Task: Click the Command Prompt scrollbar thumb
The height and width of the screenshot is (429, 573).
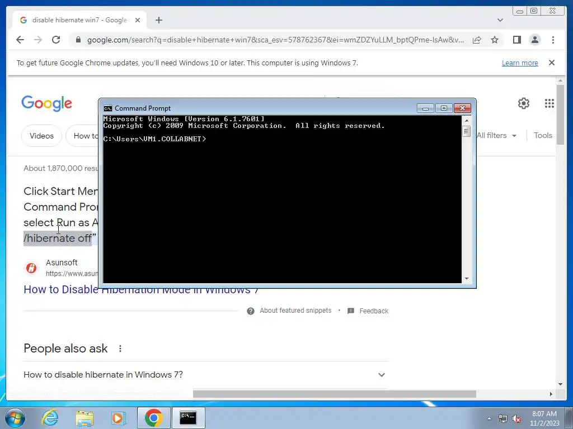Action: [x=466, y=131]
